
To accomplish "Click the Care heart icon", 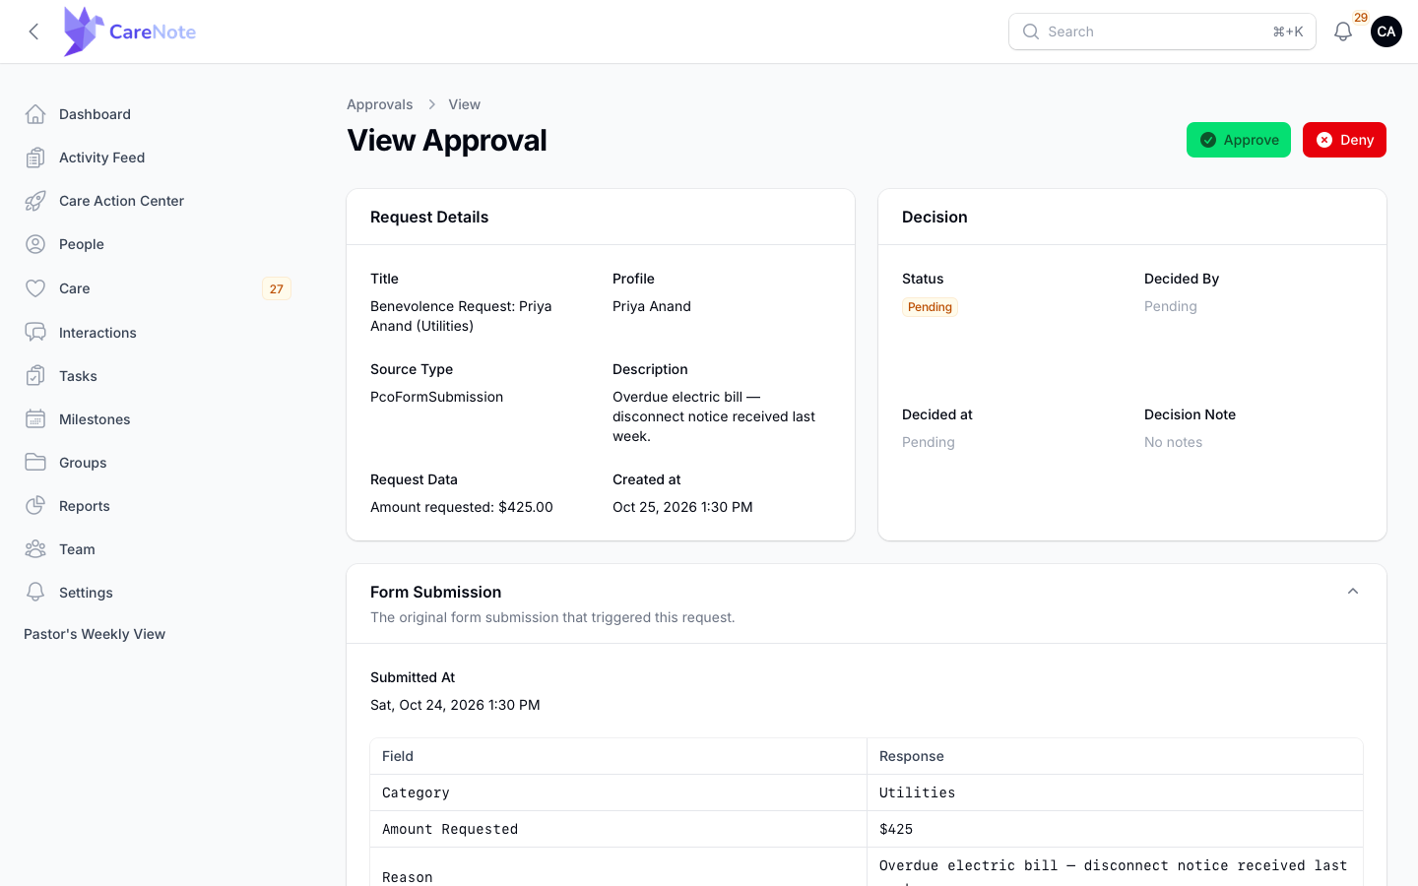I will (x=35, y=288).
